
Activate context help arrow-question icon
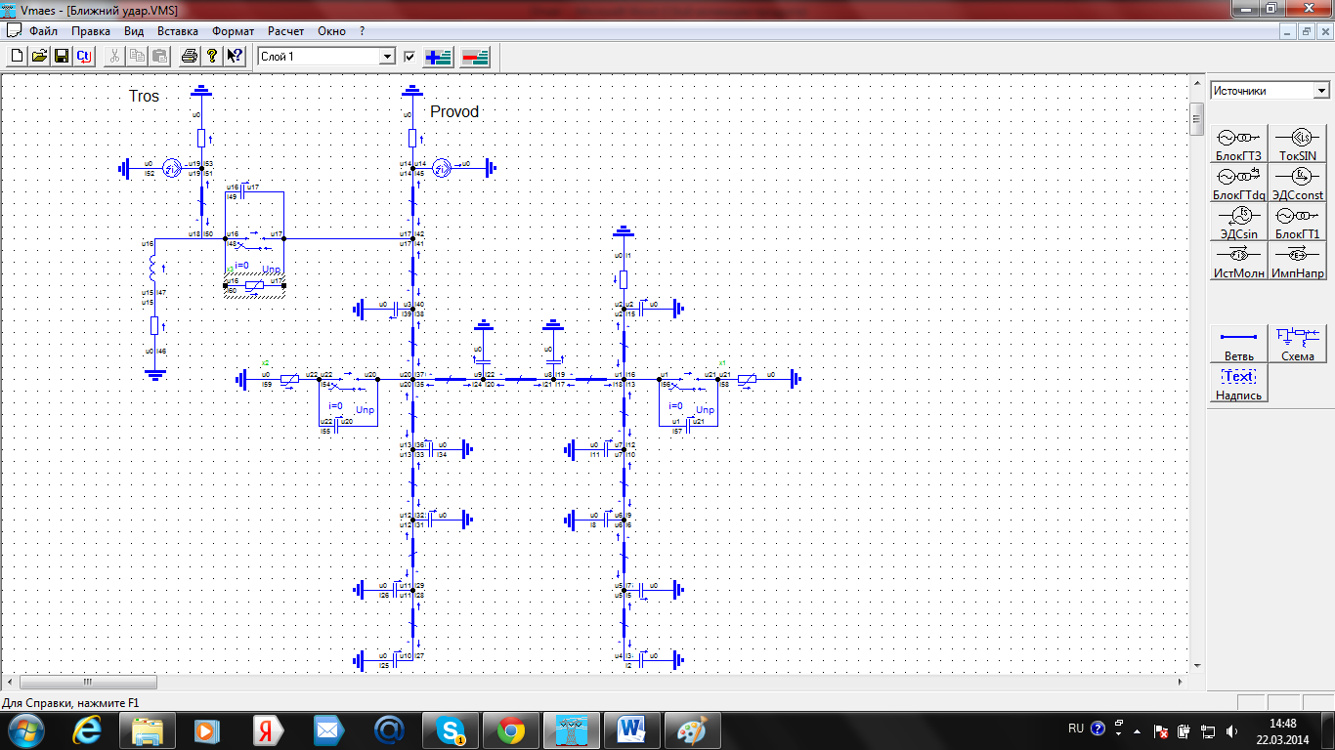coord(234,57)
